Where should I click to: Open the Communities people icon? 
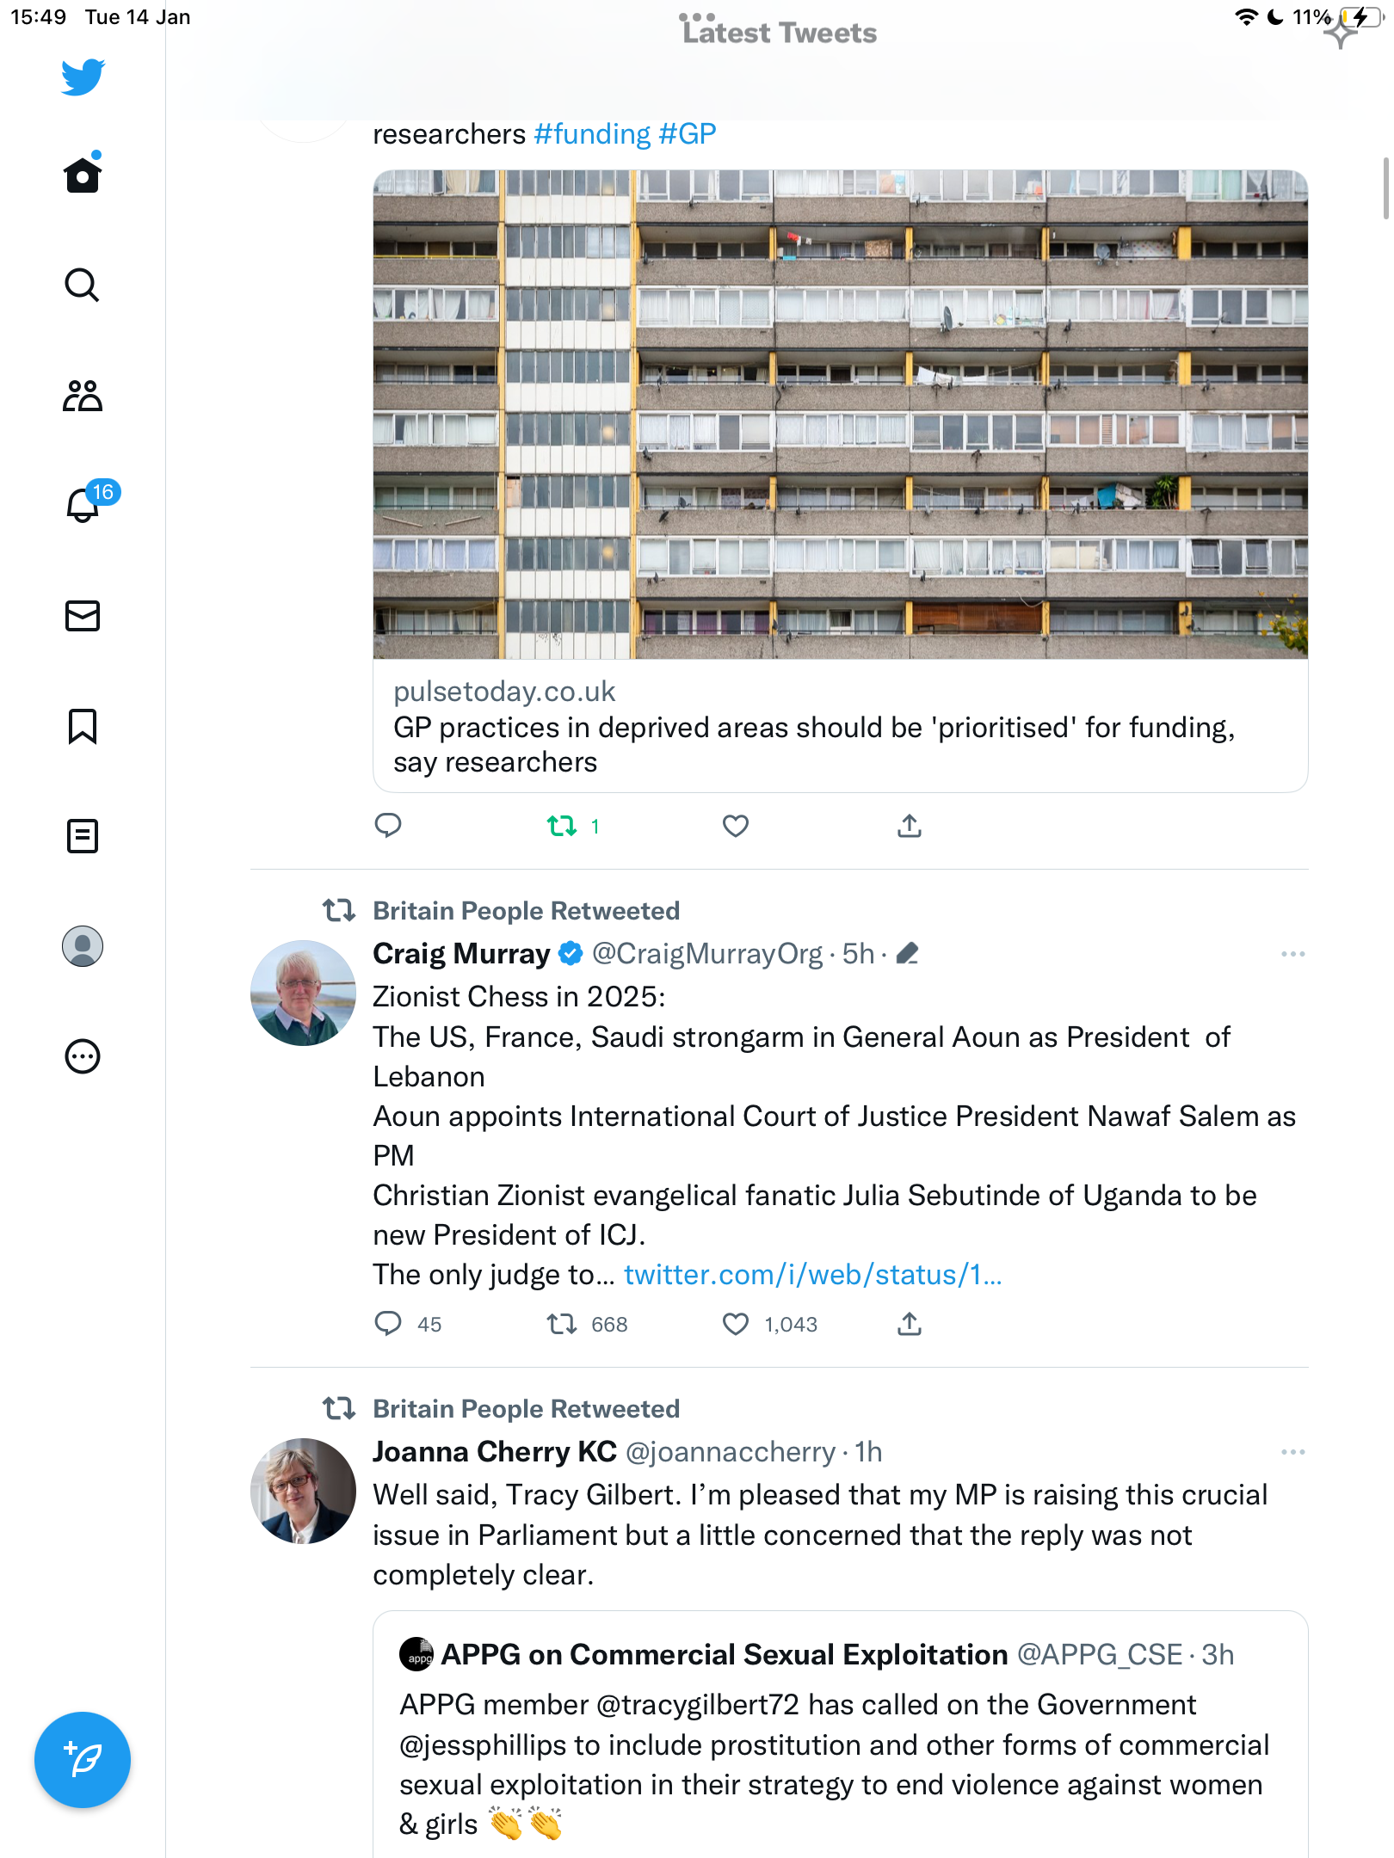(83, 396)
